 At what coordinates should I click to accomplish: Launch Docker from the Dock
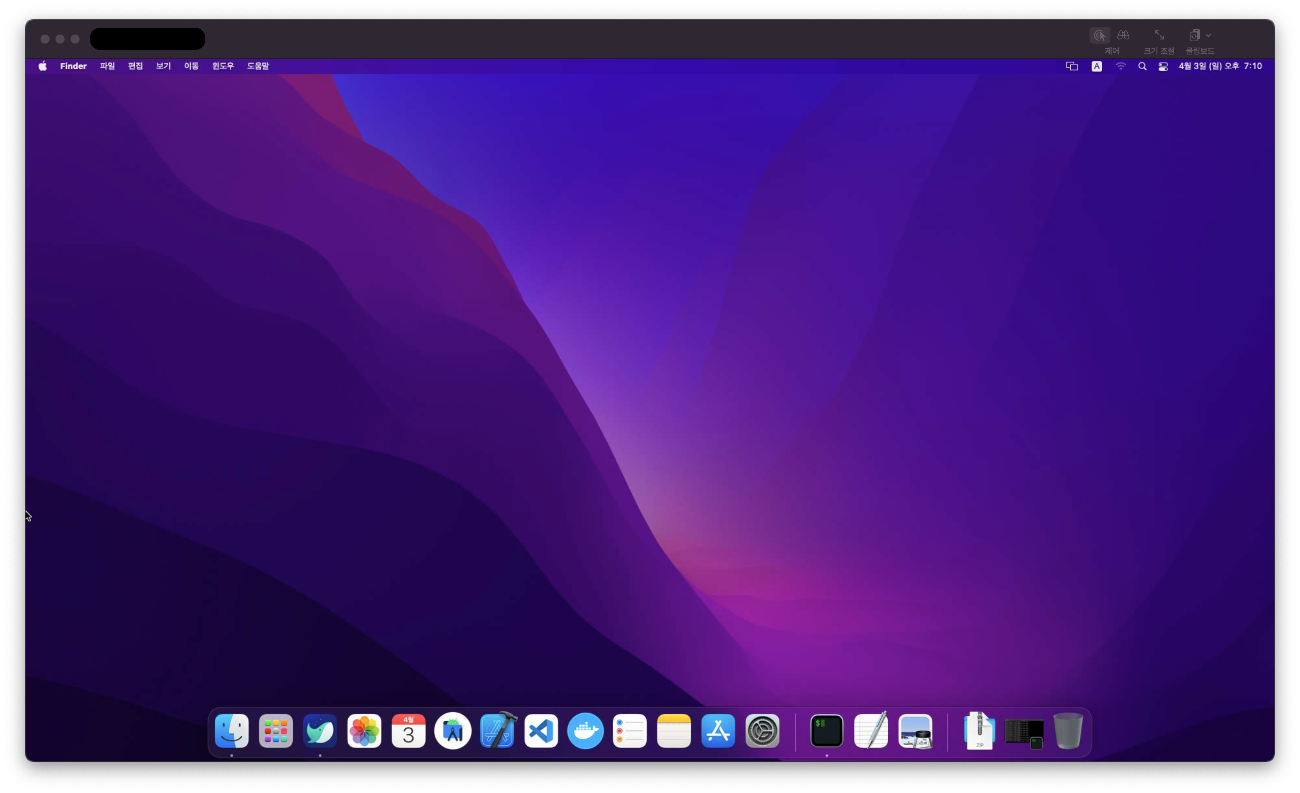[x=585, y=731]
